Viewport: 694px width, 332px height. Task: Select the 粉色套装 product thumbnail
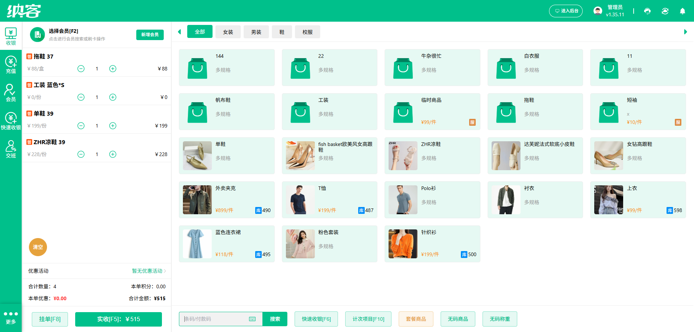coord(300,244)
